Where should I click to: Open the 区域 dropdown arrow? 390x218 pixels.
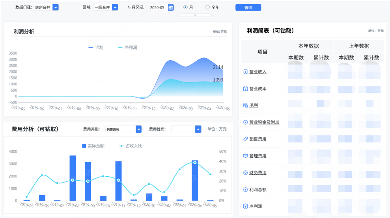pos(115,7)
